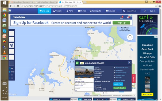Image resolution: width=162 pixels, height=101 pixels.
Task: Select Show Vessel's Track option
Action: click(122, 68)
